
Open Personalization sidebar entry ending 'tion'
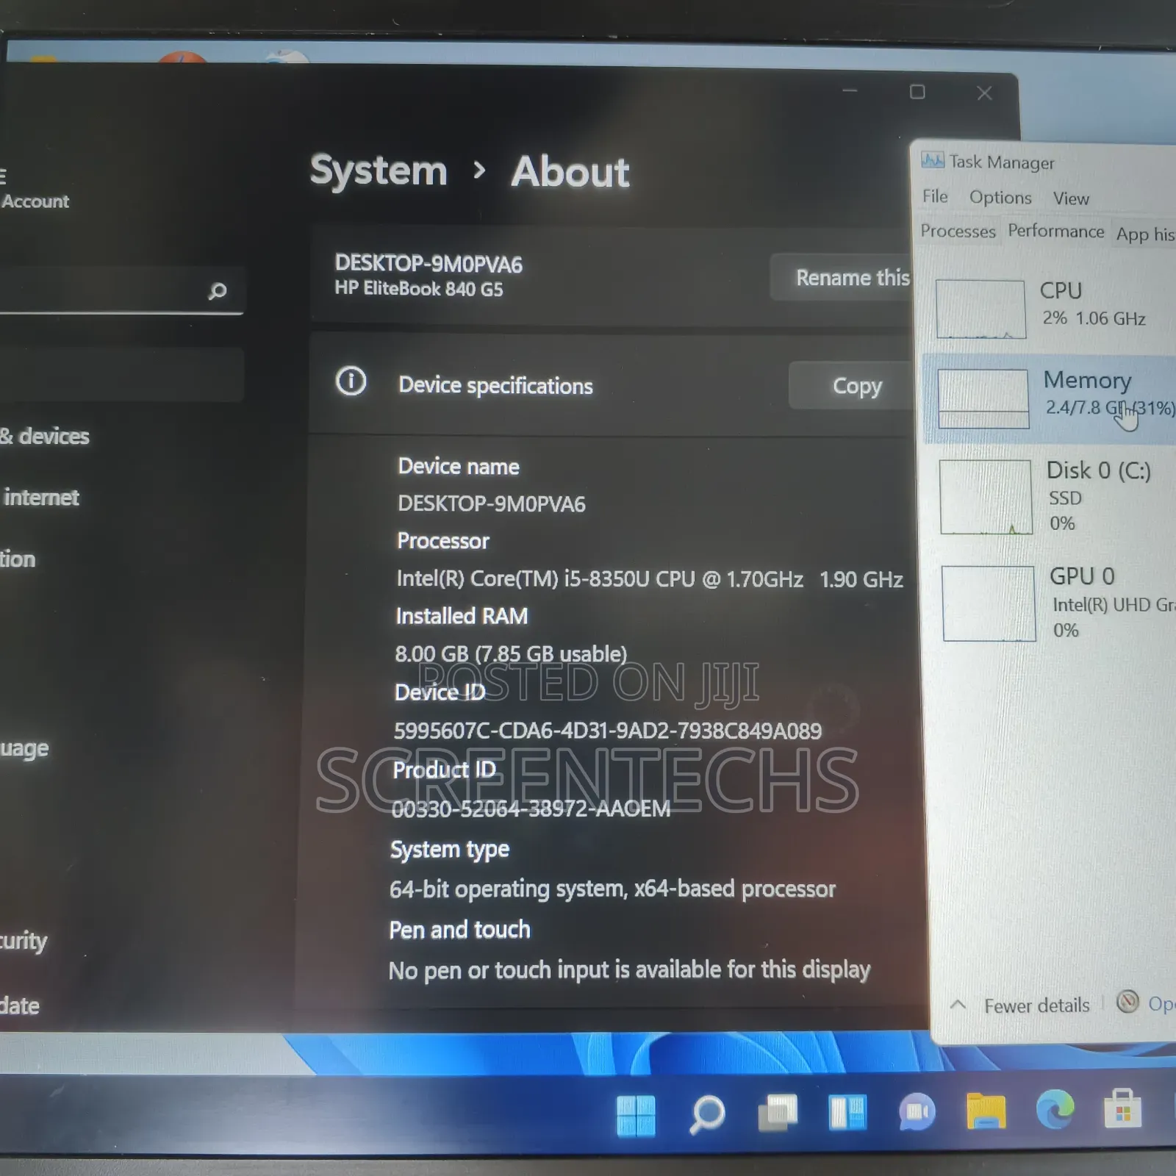coord(18,559)
